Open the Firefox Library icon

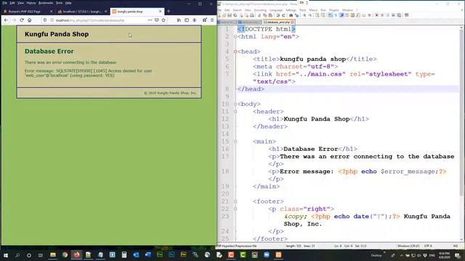[179, 20]
